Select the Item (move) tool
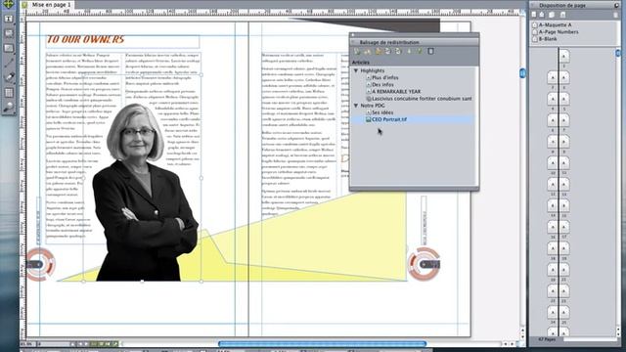The image size is (626, 352). coord(9,4)
